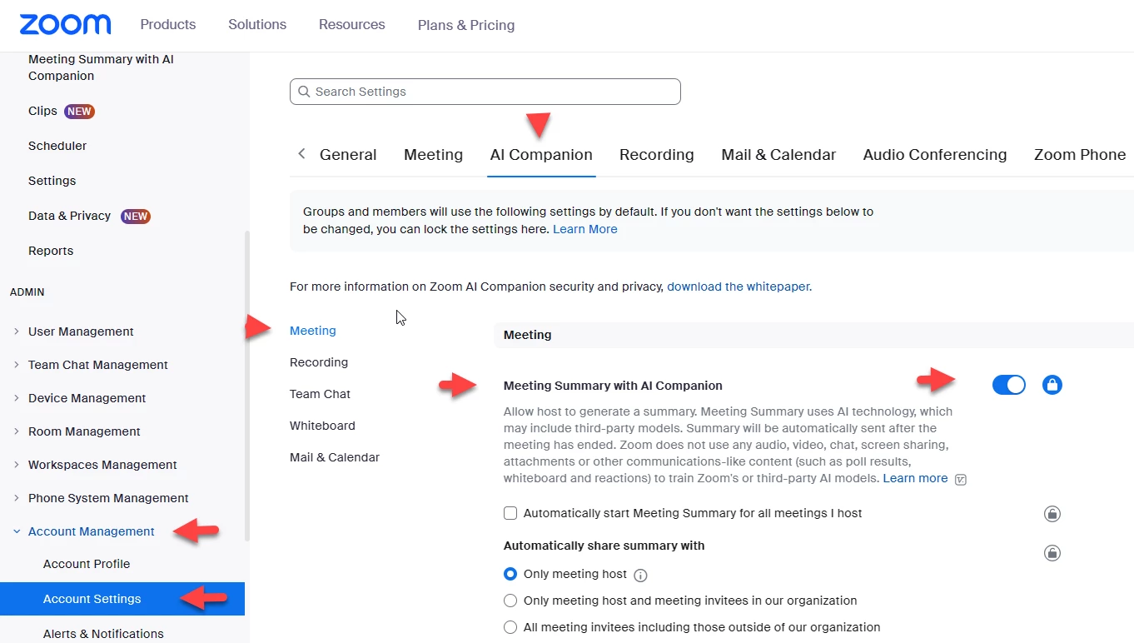Jump to Recording section in side list
1134x643 pixels.
319,362
